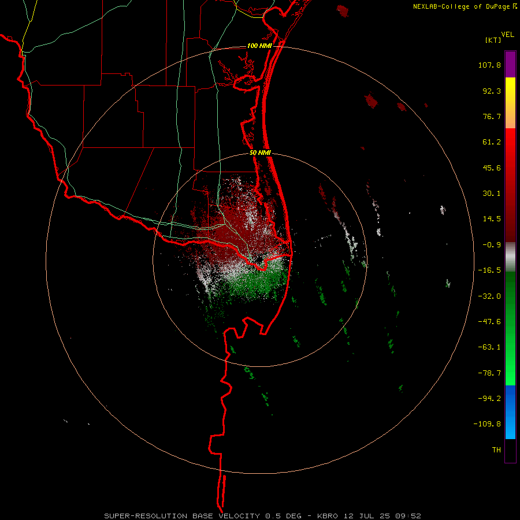Click the [KT] units label
Screen dimensions: 520x520
(x=493, y=40)
